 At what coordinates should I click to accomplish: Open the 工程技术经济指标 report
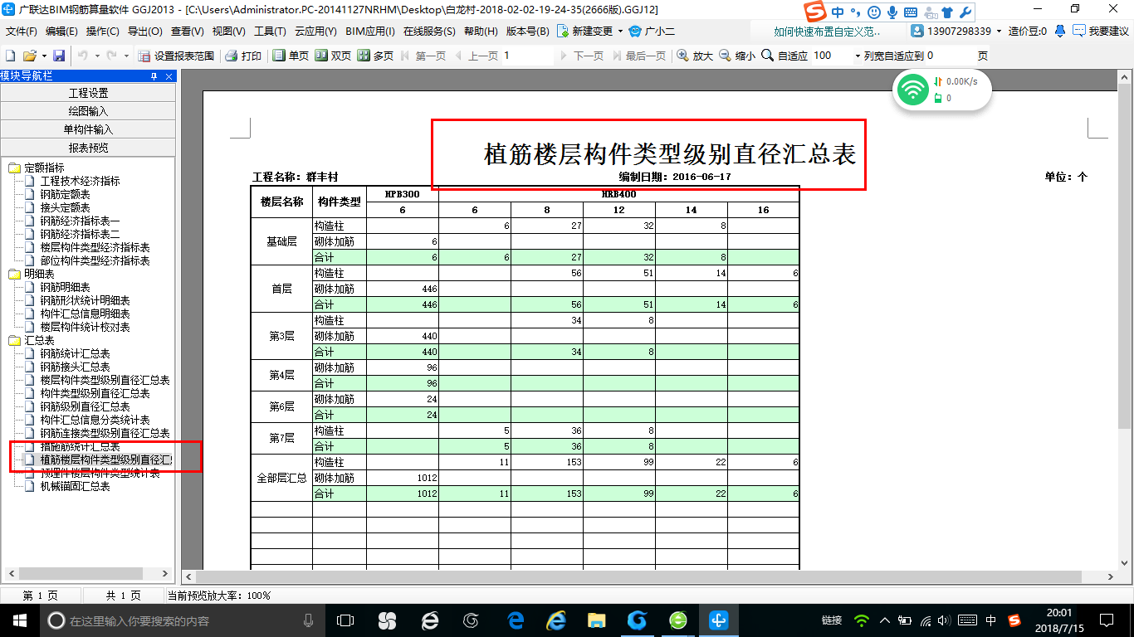(80, 181)
